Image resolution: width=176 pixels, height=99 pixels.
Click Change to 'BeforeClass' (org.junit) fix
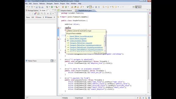point(81,43)
